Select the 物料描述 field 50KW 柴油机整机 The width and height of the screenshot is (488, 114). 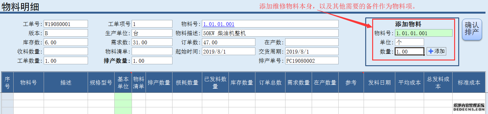tap(270, 33)
